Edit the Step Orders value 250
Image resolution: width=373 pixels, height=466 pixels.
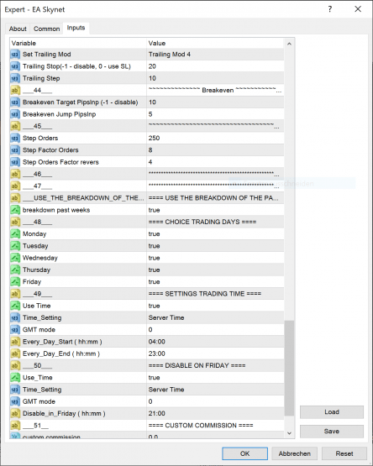click(x=215, y=139)
